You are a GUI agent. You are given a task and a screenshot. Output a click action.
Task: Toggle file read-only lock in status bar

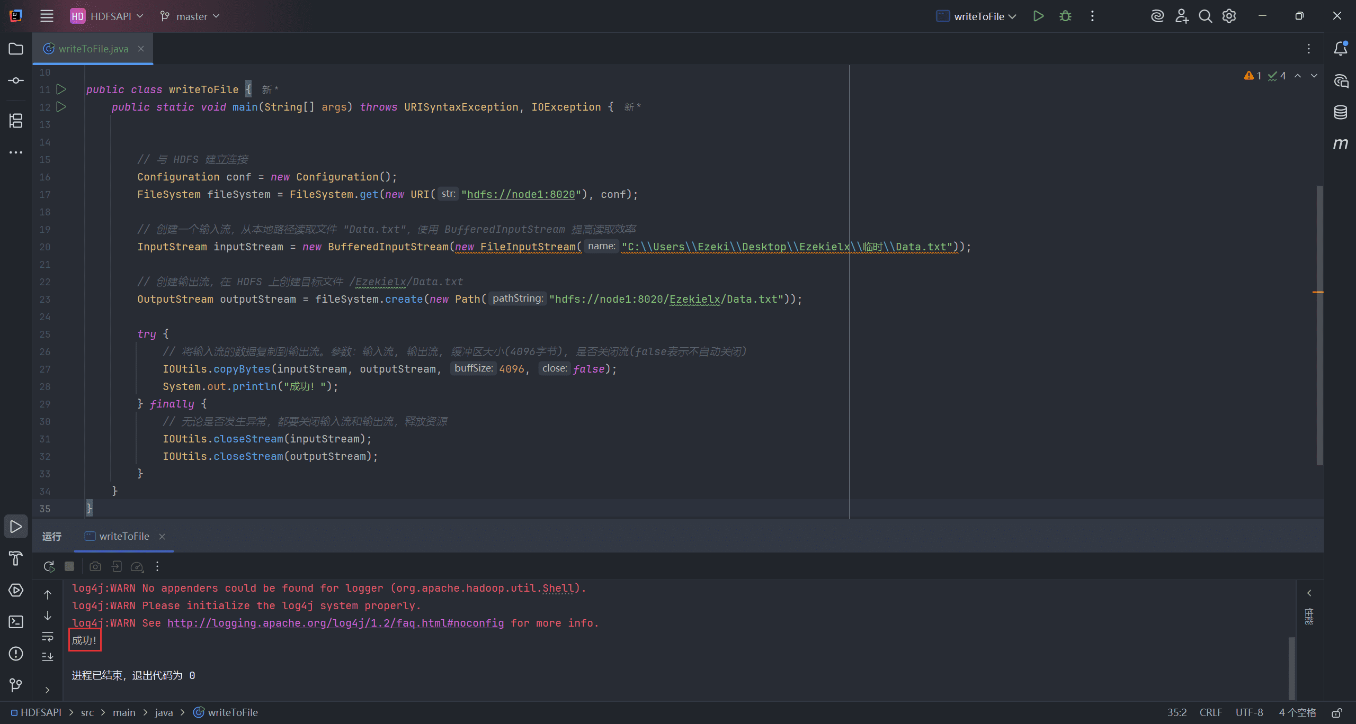point(1337,712)
